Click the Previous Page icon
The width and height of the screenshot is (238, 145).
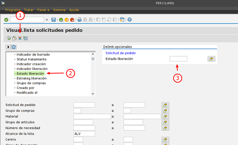[x=104, y=20]
